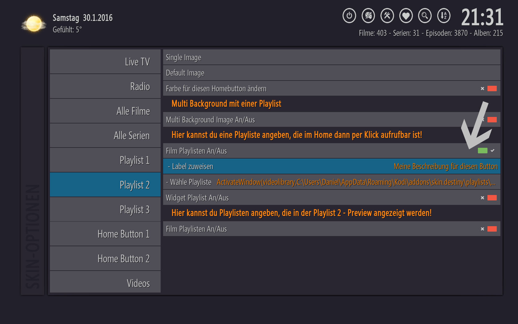This screenshot has width=518, height=324.
Task: Click the 21:31 clock display
Action: click(x=482, y=17)
